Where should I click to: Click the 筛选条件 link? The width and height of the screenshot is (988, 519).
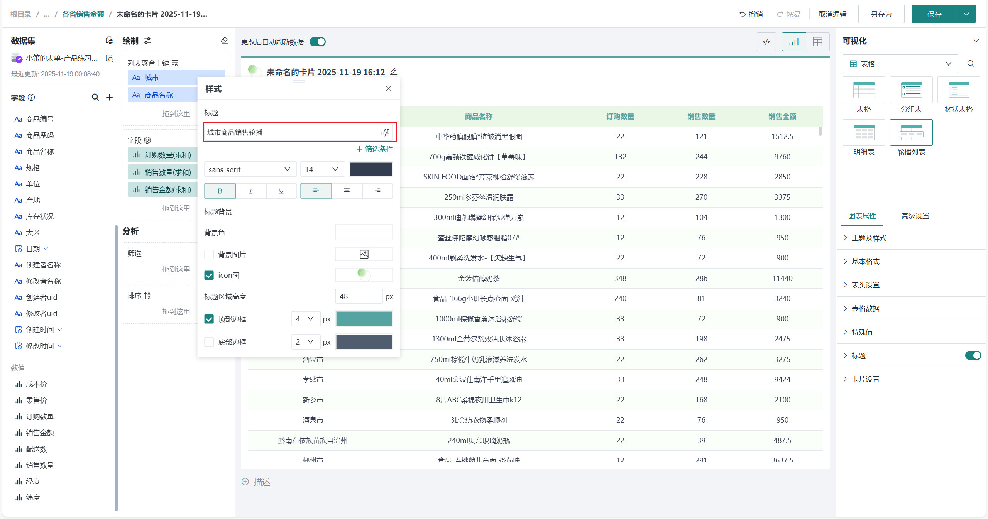click(x=374, y=149)
